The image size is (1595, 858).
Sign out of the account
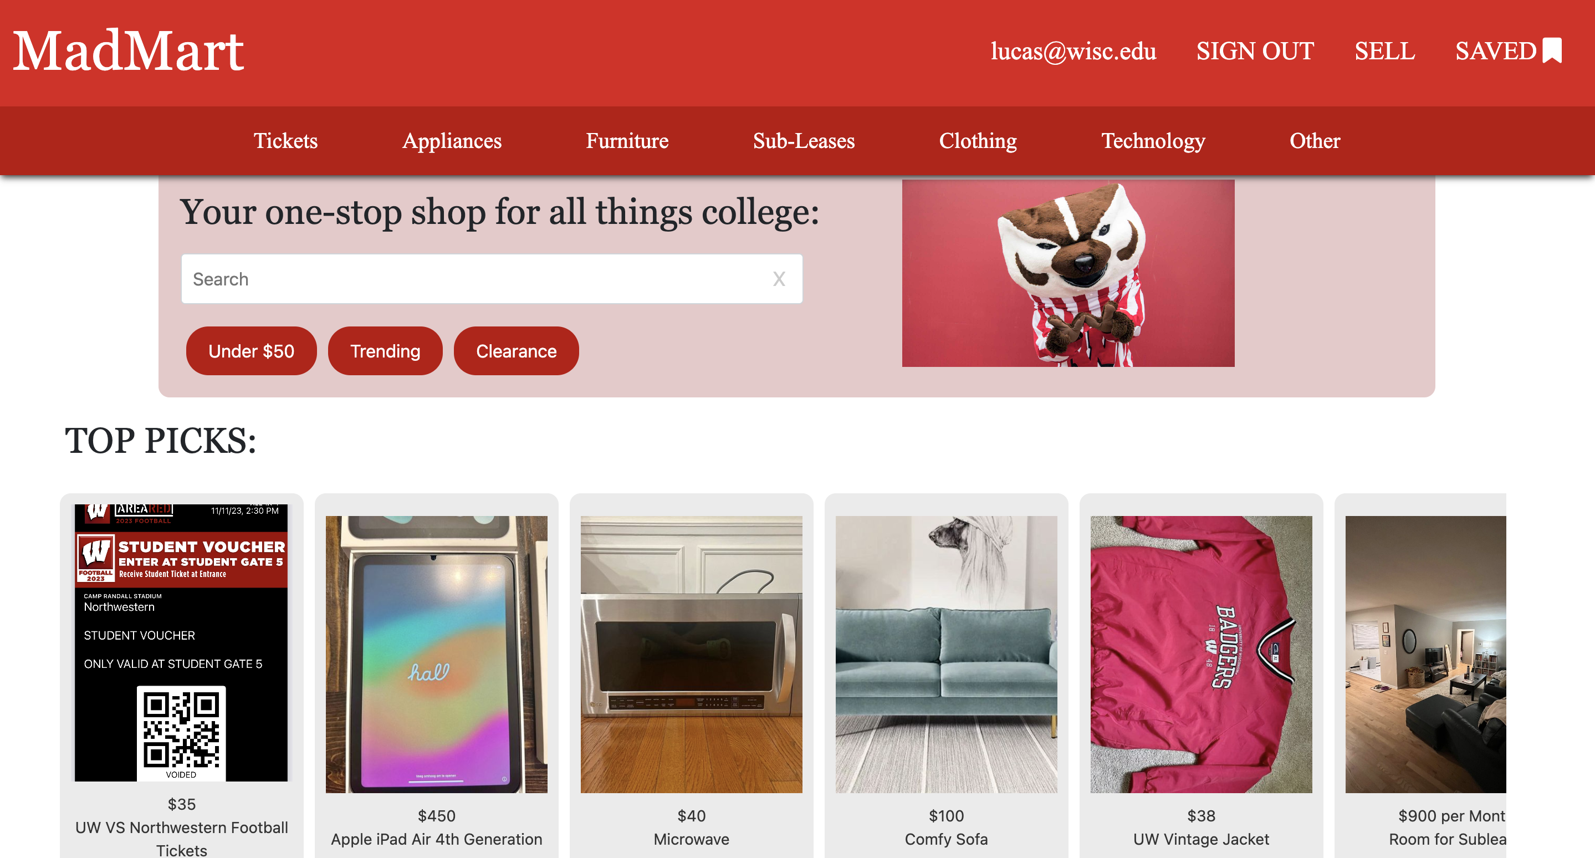[1255, 51]
